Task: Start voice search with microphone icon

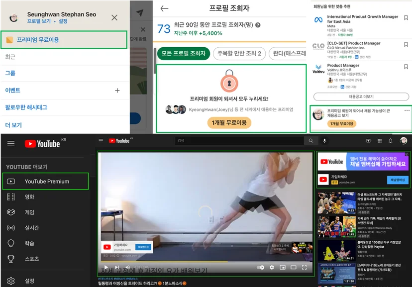Action: pos(324,141)
